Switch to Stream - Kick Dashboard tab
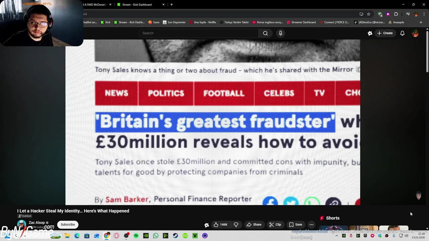 (137, 5)
